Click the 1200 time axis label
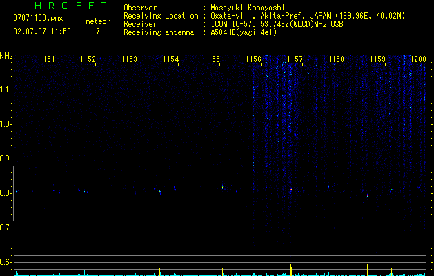The width and height of the screenshot is (434, 276). 418,59
